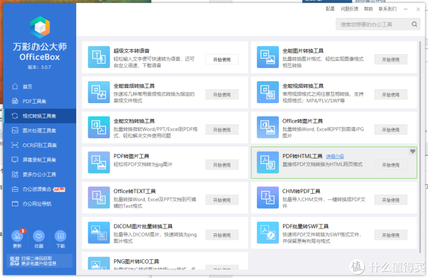Open 详细介绍 link for PDF转HTML工具
This screenshot has width=428, height=278.
pyautogui.click(x=335, y=157)
